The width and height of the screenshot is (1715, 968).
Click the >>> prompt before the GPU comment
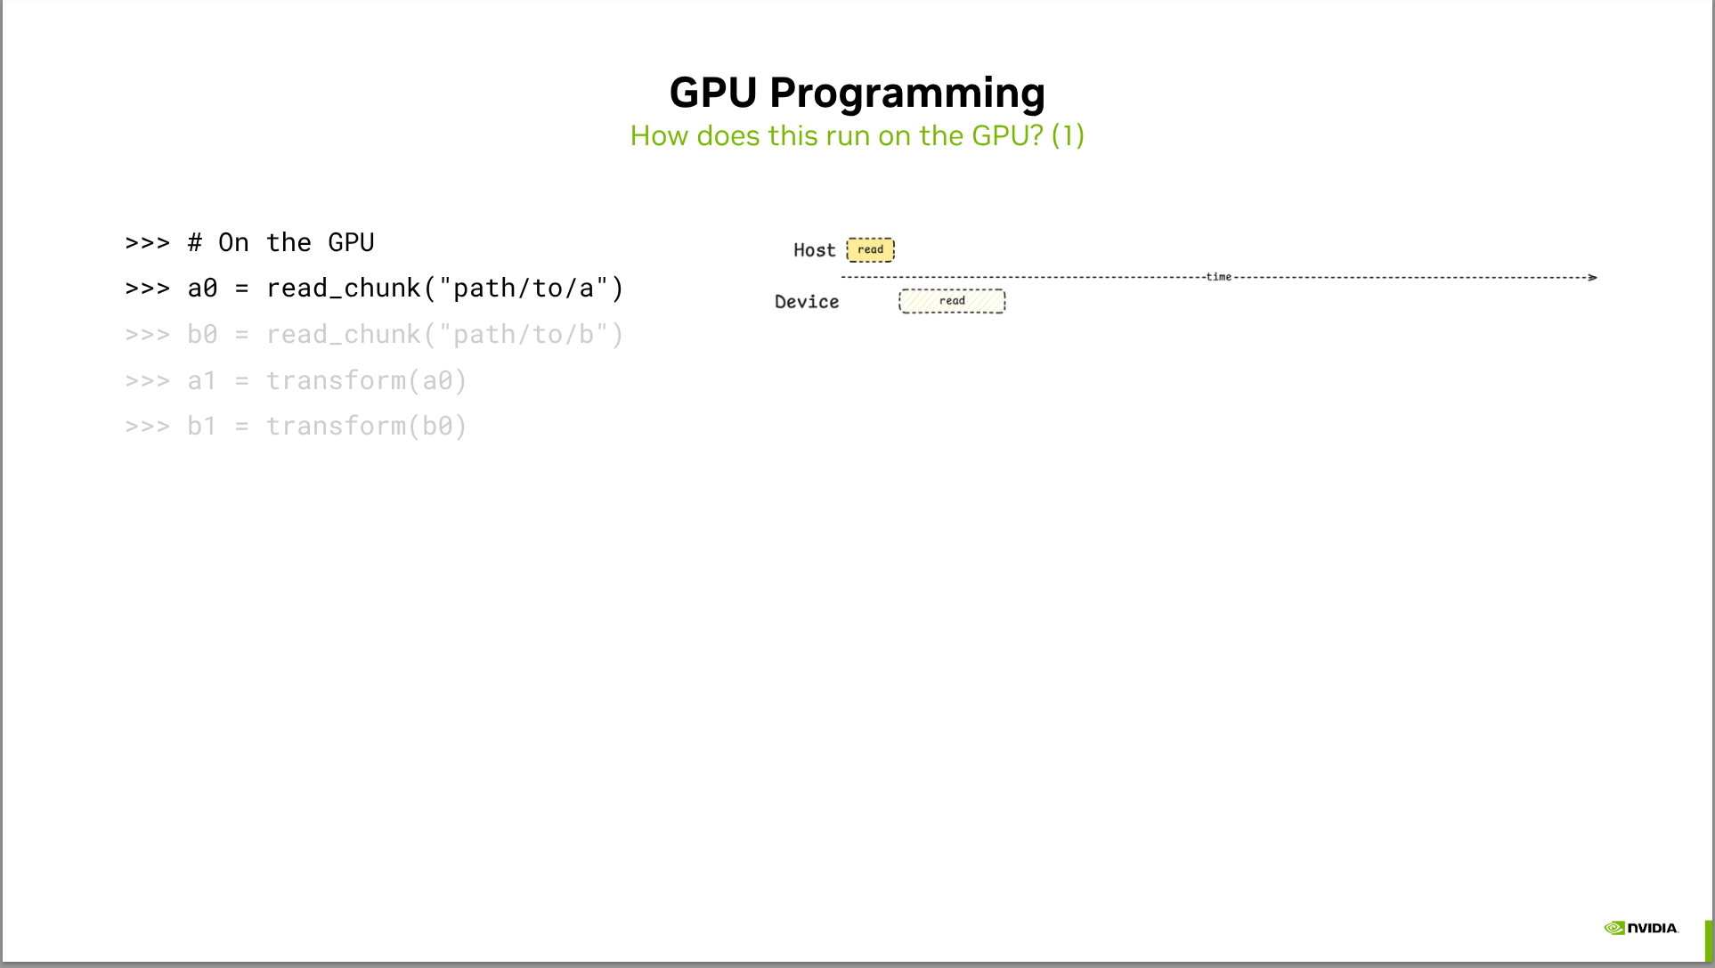coord(147,242)
